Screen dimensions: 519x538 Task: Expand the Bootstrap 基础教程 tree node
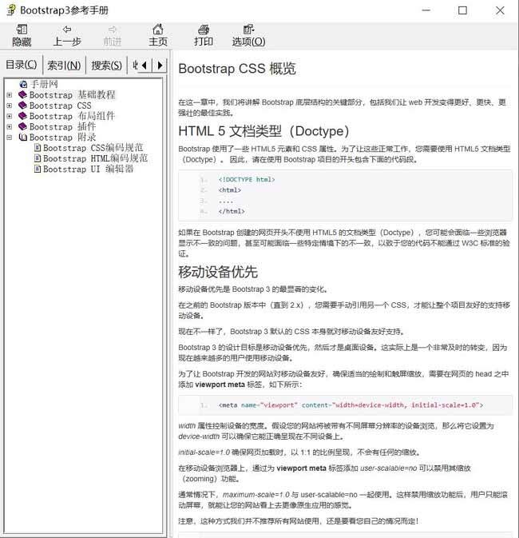[x=10, y=95]
